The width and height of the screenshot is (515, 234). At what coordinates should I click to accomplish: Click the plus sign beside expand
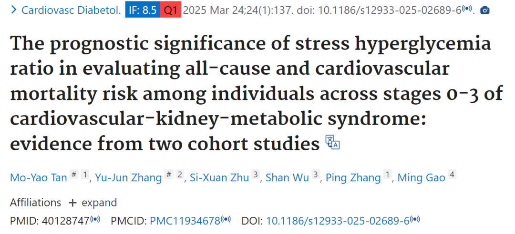(x=72, y=203)
